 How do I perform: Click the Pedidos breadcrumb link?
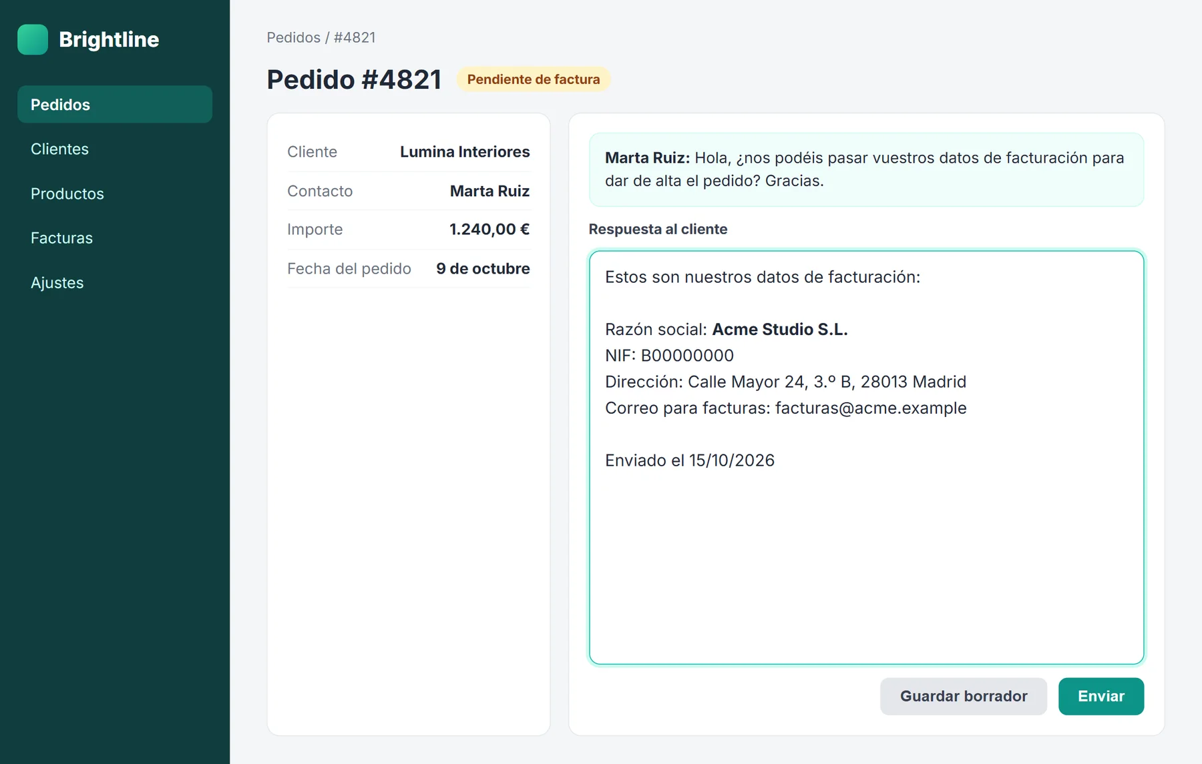293,37
